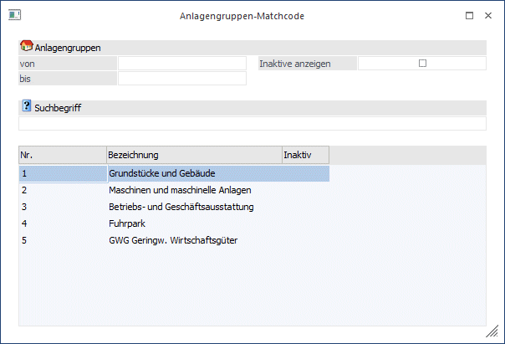505x344 pixels.
Task: Choose the Fuhrpark row
Action: point(127,224)
